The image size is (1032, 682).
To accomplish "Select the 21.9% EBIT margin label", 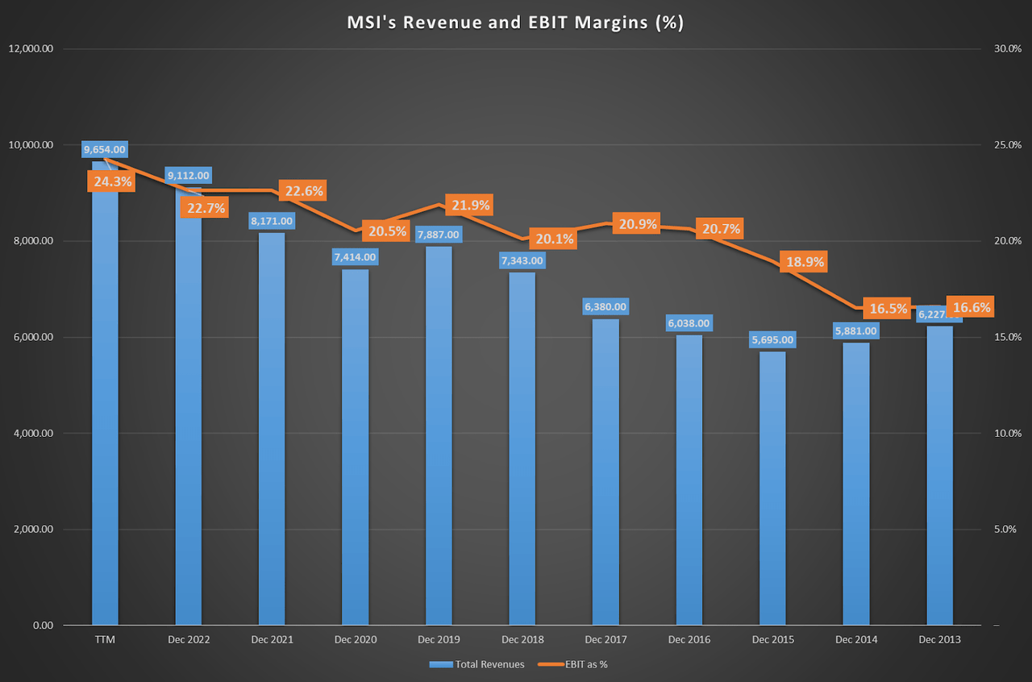I will click(470, 206).
